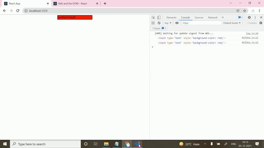Close the React App tab
This screenshot has height=148, width=264.
48,4
